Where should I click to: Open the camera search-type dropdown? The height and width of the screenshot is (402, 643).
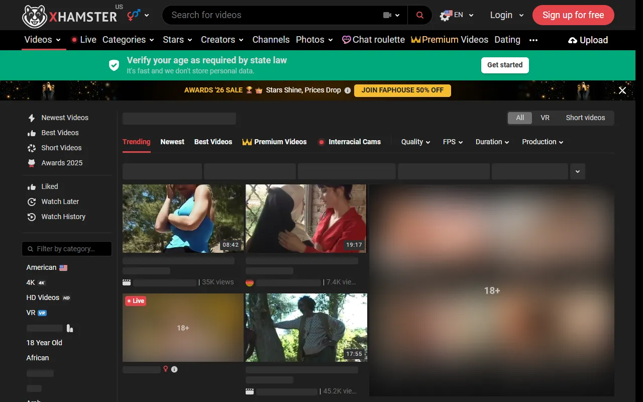pos(392,15)
